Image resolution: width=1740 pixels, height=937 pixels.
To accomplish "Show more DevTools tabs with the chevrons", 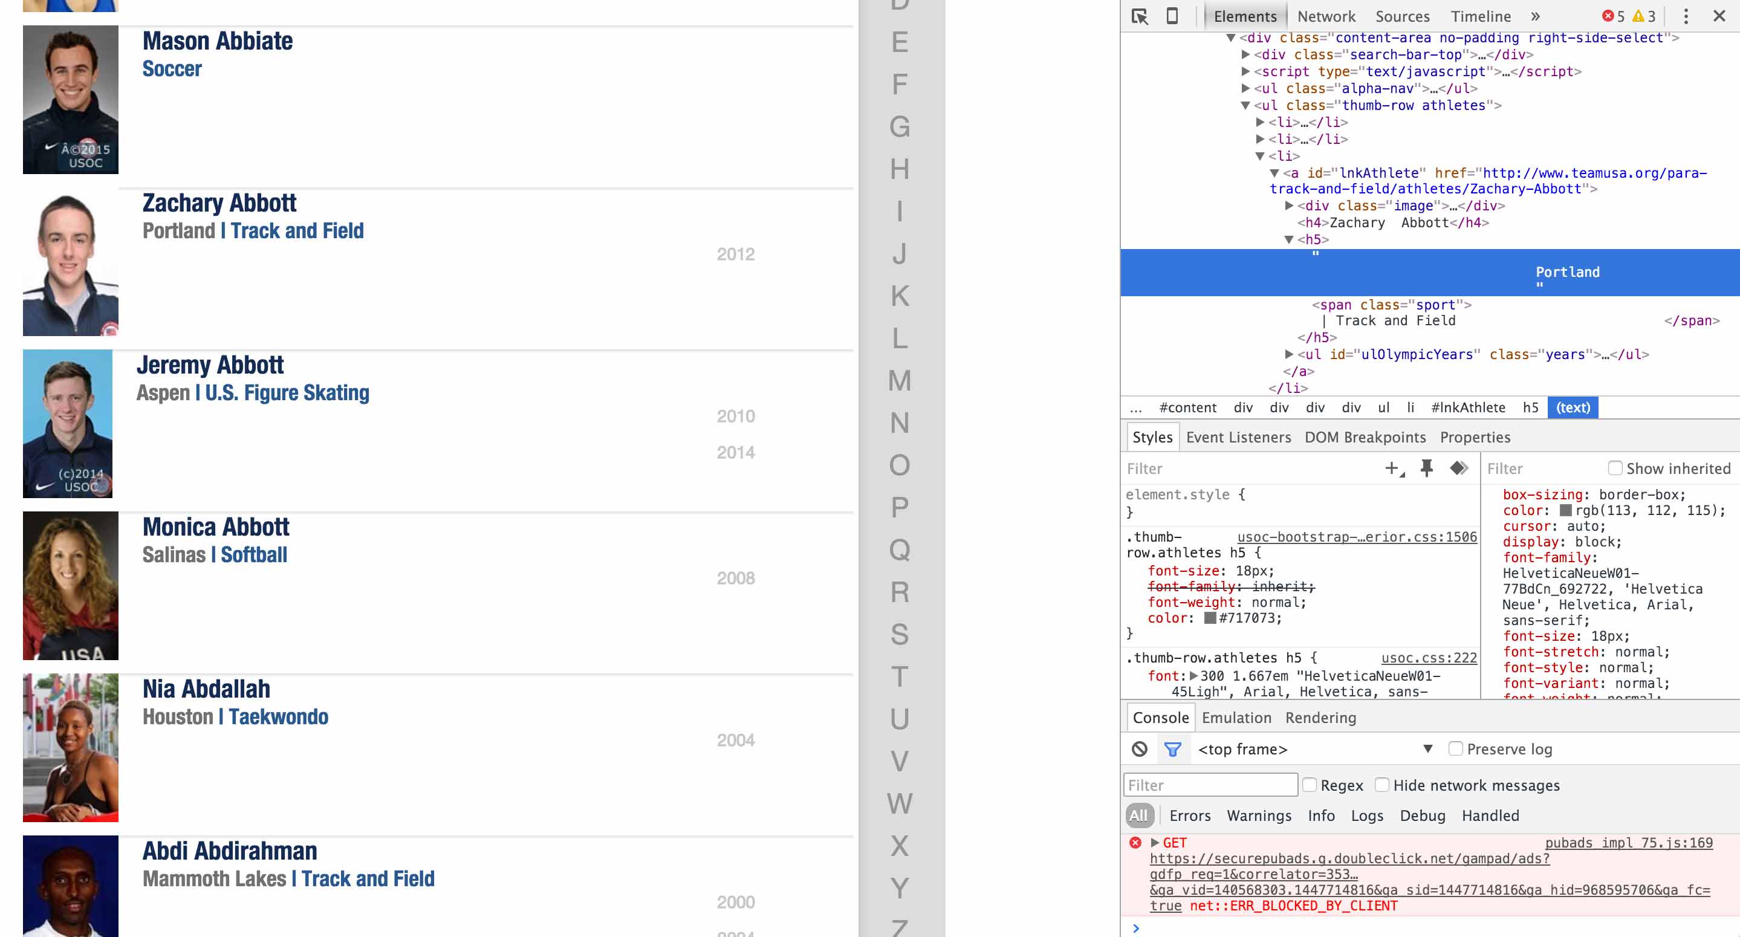I will (x=1535, y=16).
